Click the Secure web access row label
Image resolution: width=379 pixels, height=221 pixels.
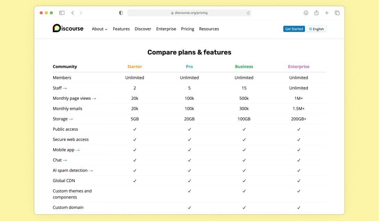pyautogui.click(x=71, y=139)
